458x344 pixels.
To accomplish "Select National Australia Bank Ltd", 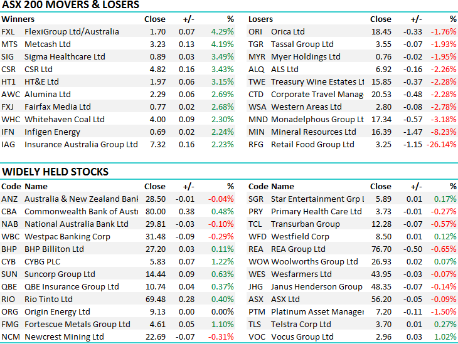I will tap(77, 224).
